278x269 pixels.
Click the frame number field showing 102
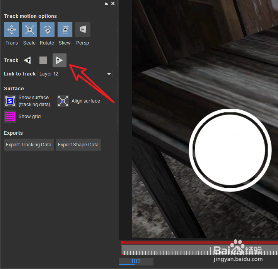tap(136, 261)
